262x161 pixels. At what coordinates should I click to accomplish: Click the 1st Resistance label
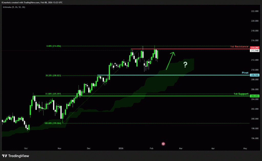click(239, 47)
